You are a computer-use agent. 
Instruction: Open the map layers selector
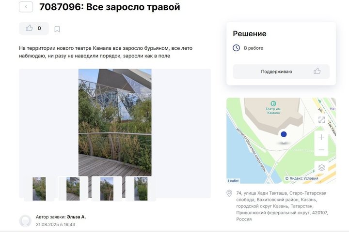[x=321, y=168]
